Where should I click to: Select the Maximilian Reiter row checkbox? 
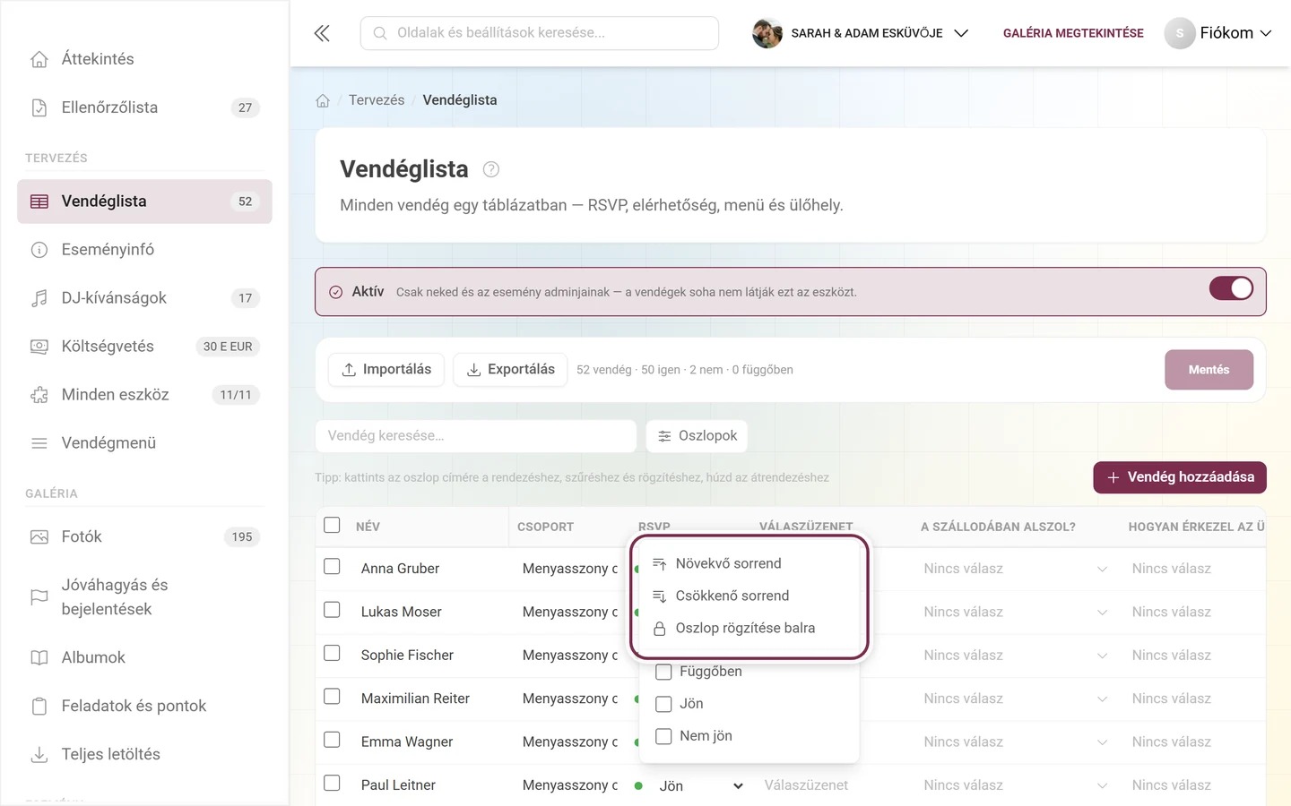click(332, 697)
